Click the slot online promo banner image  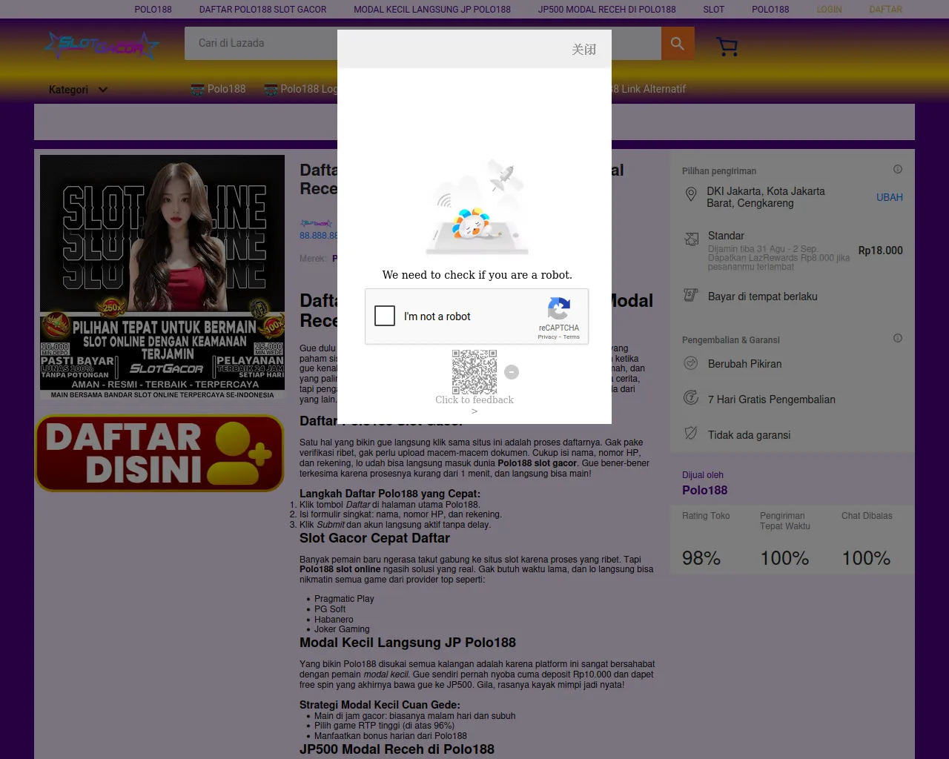tap(162, 277)
